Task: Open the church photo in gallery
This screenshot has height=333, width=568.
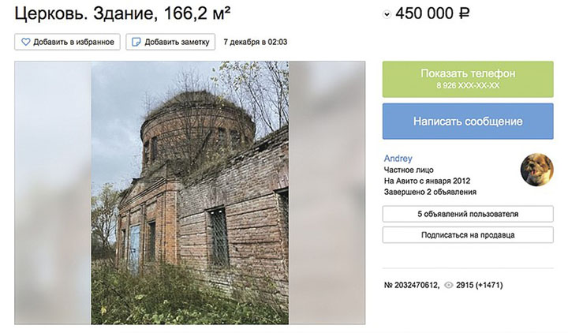Action: click(x=190, y=193)
